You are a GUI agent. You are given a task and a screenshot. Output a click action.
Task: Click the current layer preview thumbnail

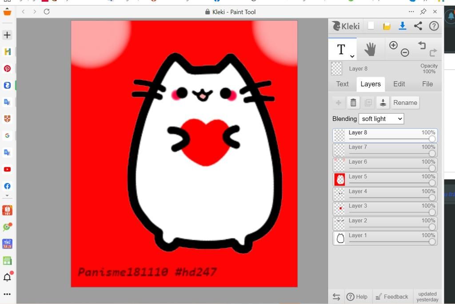point(337,69)
